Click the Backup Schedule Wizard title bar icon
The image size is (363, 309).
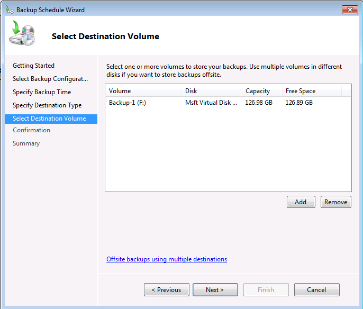(10, 10)
